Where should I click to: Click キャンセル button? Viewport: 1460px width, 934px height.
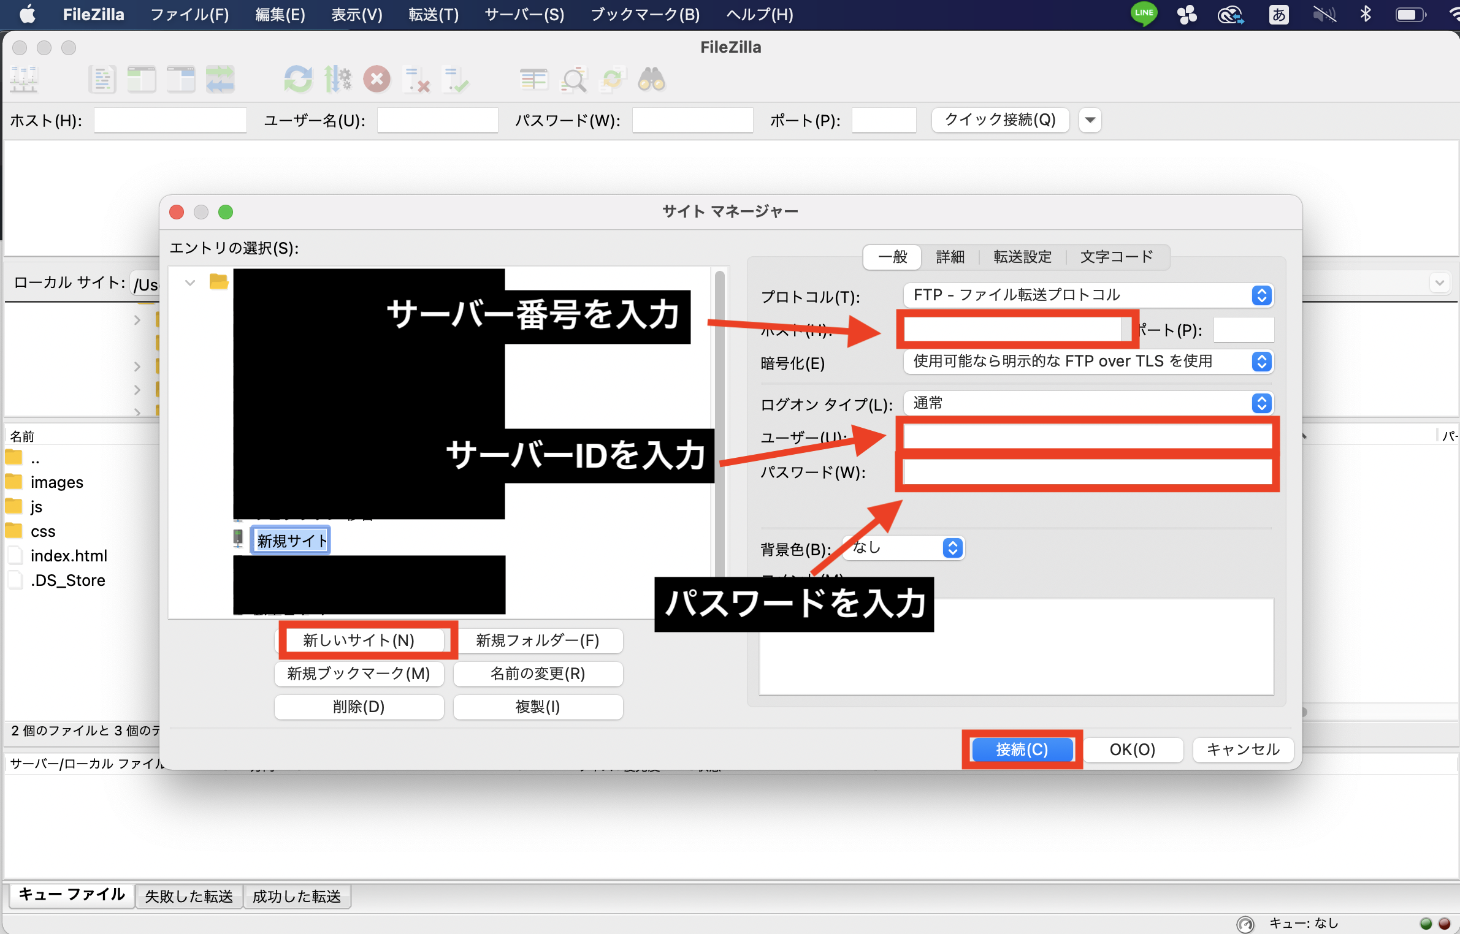1244,750
